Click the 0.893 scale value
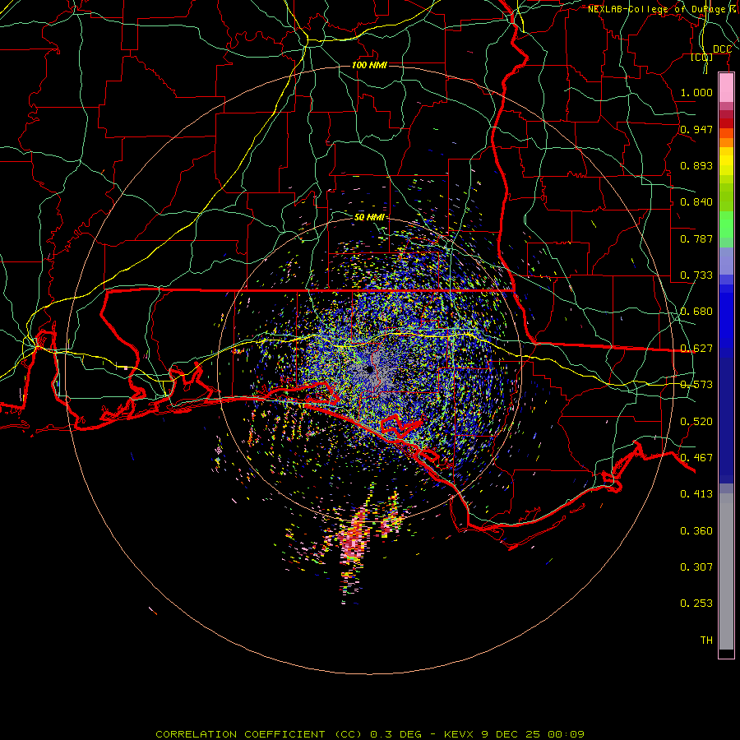740x740 pixels. (x=696, y=165)
